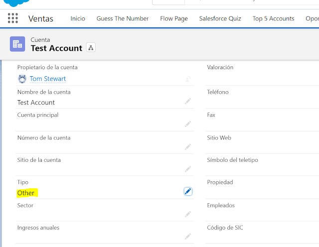The height and width of the screenshot is (247, 319).
Task: Open the Inicio tab
Action: tap(78, 18)
